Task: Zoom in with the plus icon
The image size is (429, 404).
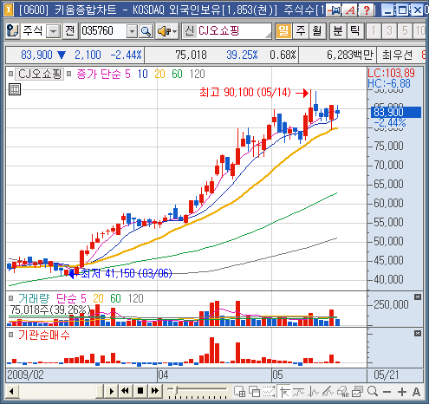Action: click(x=402, y=392)
